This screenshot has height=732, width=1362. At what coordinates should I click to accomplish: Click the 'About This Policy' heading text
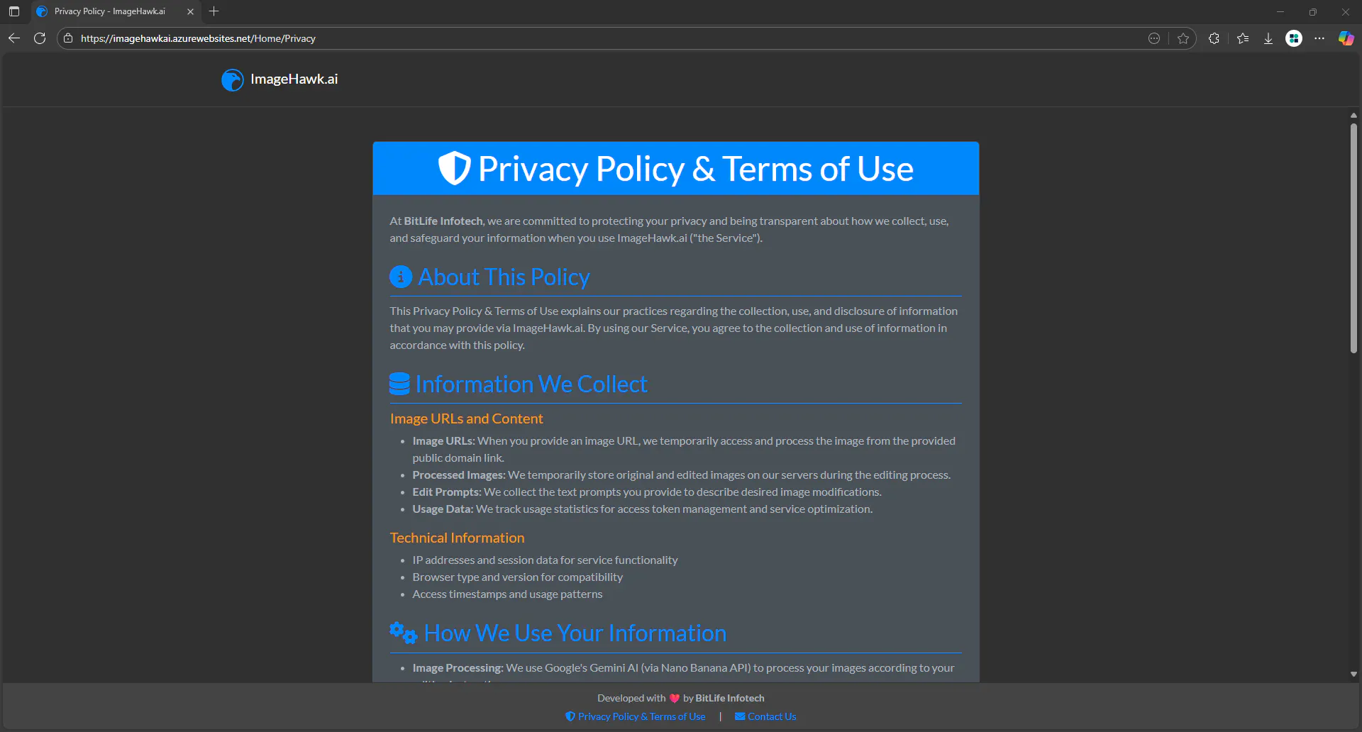[x=504, y=277]
